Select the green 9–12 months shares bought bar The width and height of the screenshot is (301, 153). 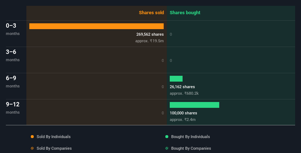[x=194, y=105]
